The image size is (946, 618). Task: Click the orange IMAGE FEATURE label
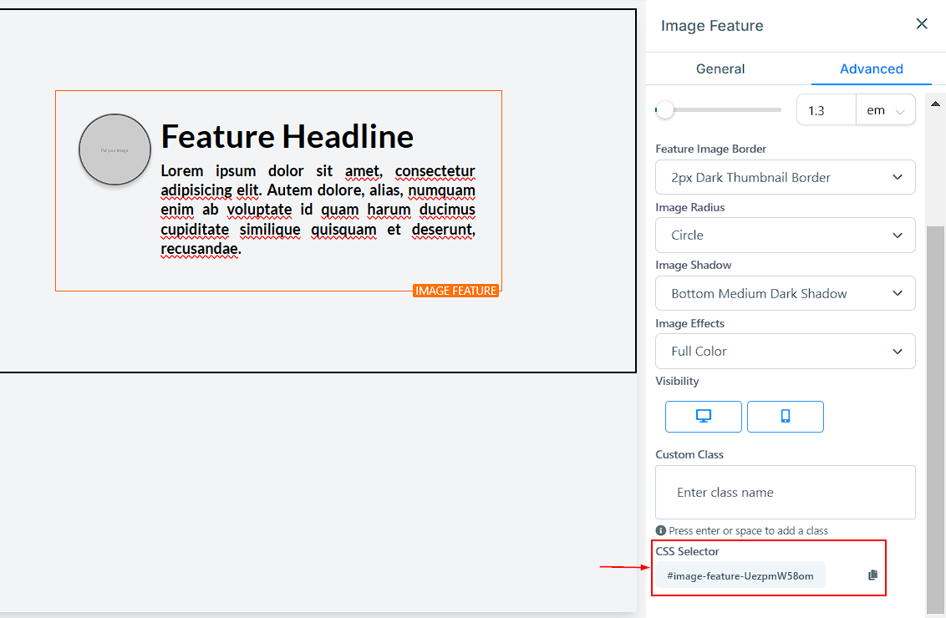[456, 291]
